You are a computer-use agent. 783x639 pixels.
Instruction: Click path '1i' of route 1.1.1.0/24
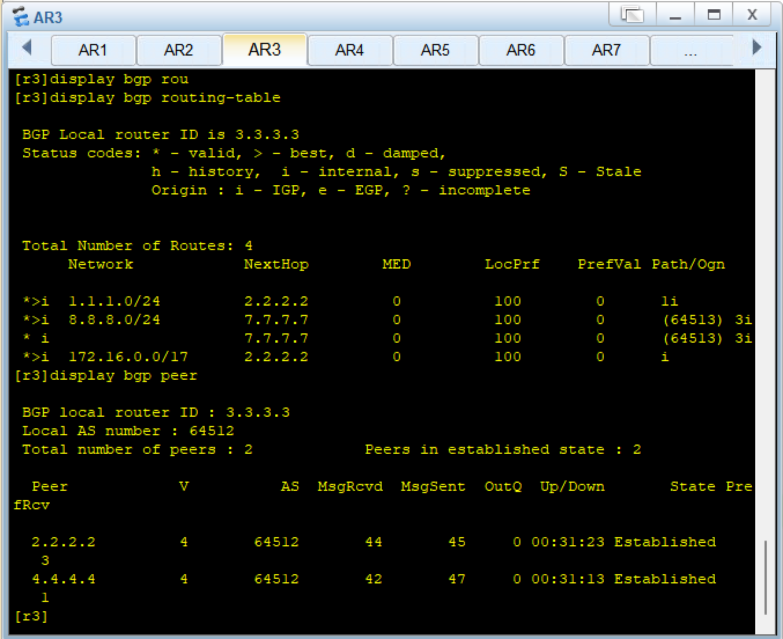(x=670, y=301)
